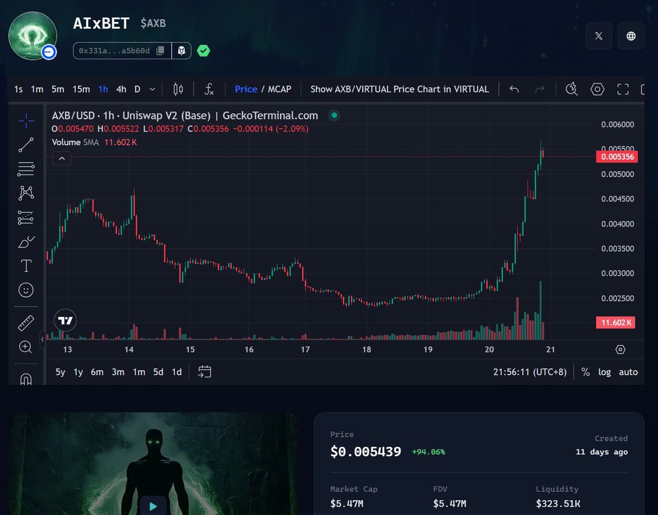This screenshot has width=658, height=515.
Task: Open the Fibonacci retracement tools
Action: point(26,169)
